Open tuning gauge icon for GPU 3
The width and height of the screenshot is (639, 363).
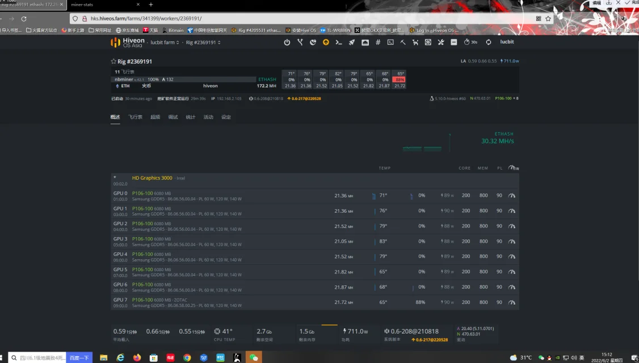click(512, 242)
